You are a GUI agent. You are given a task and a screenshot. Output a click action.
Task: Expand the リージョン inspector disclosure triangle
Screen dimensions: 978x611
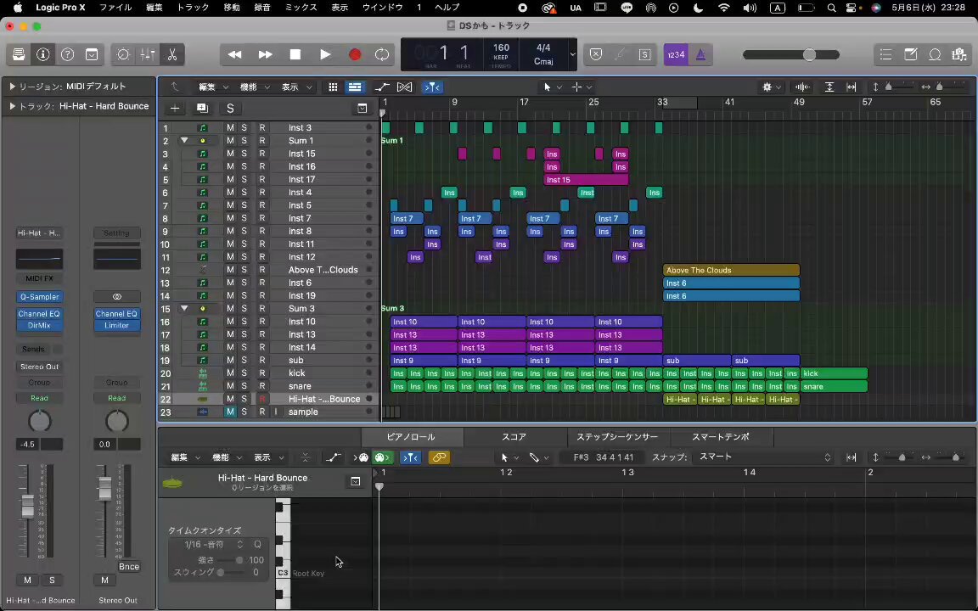coord(12,87)
